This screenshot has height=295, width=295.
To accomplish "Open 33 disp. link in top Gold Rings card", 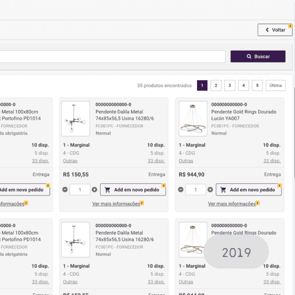I will (272, 161).
